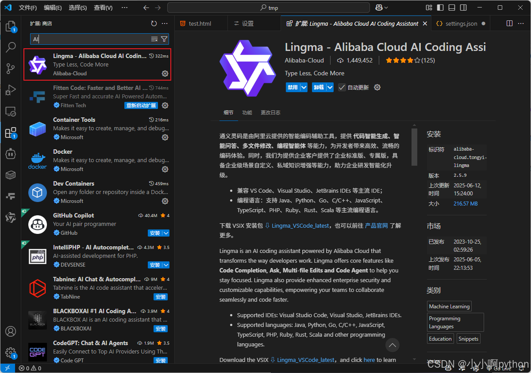The width and height of the screenshot is (531, 373).
Task: Select the Extensions icon in the activity bar
Action: point(11,132)
